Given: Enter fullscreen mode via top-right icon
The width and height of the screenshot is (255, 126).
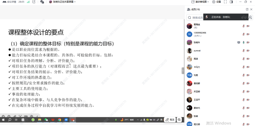Looking at the screenshot, I should [225, 2].
